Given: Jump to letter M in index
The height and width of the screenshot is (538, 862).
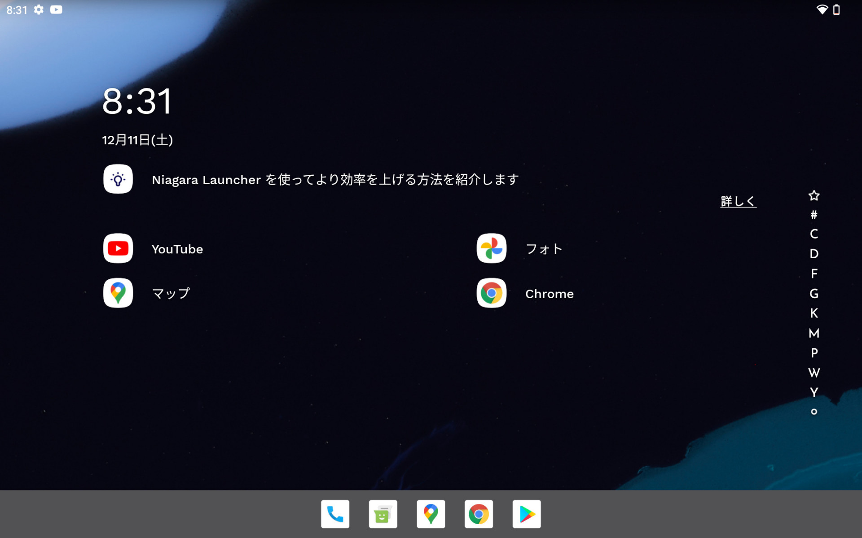Looking at the screenshot, I should coord(814,333).
